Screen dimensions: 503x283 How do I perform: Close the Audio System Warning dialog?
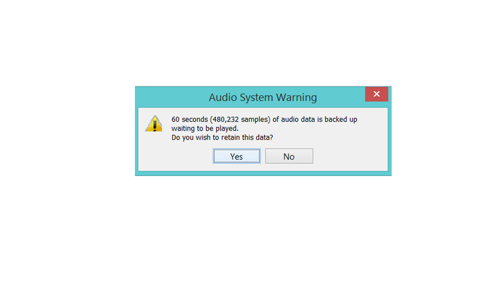pos(377,94)
